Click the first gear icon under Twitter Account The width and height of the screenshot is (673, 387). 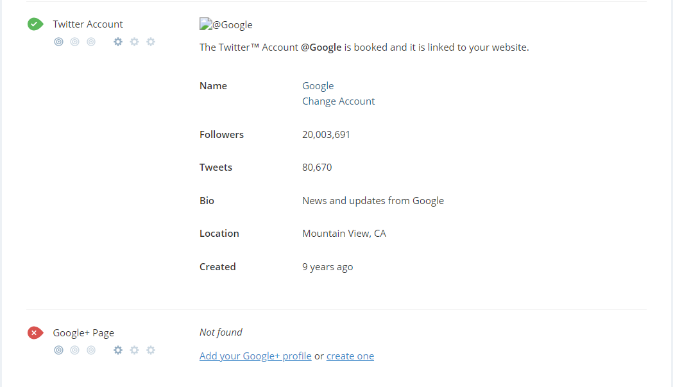click(118, 42)
